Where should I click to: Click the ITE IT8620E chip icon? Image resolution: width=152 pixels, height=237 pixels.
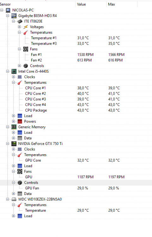[20, 21]
